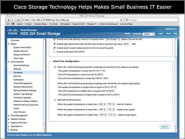
Task: Open Firmware Upgrade page
Action: point(22,98)
